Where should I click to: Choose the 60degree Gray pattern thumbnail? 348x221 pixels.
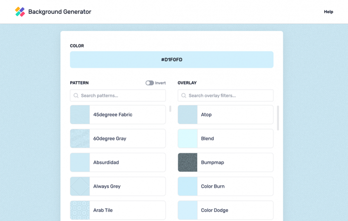click(x=80, y=139)
